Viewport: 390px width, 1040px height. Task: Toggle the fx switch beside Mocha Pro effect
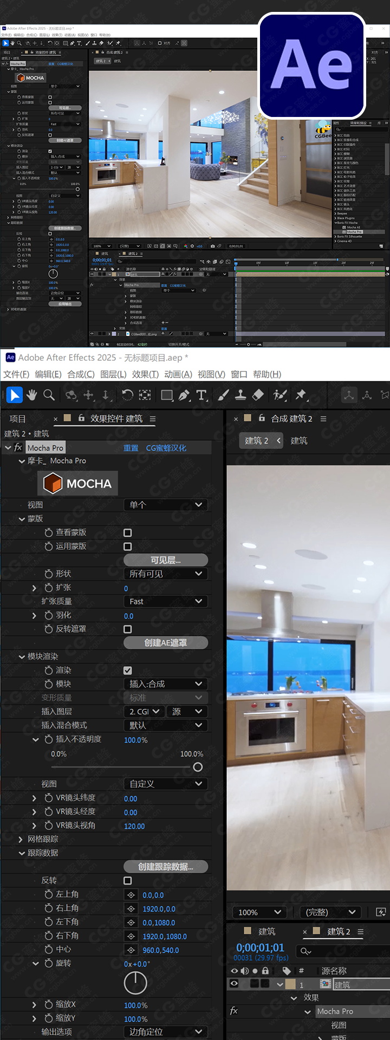18,447
